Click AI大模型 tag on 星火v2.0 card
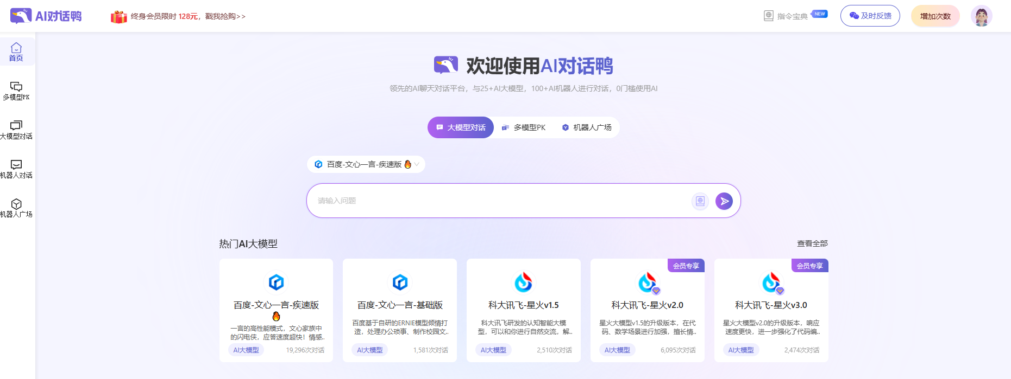Viewport: 1011px width, 379px height. click(617, 350)
